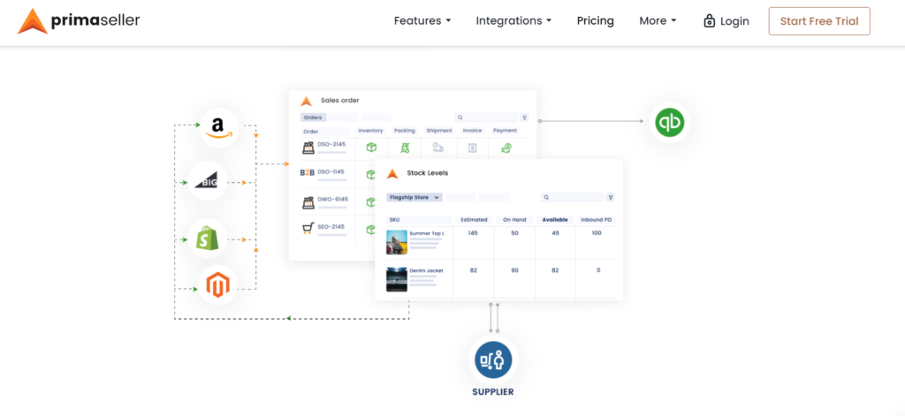
Task: Click the store icon beside DSO-2145
Action: 308,147
